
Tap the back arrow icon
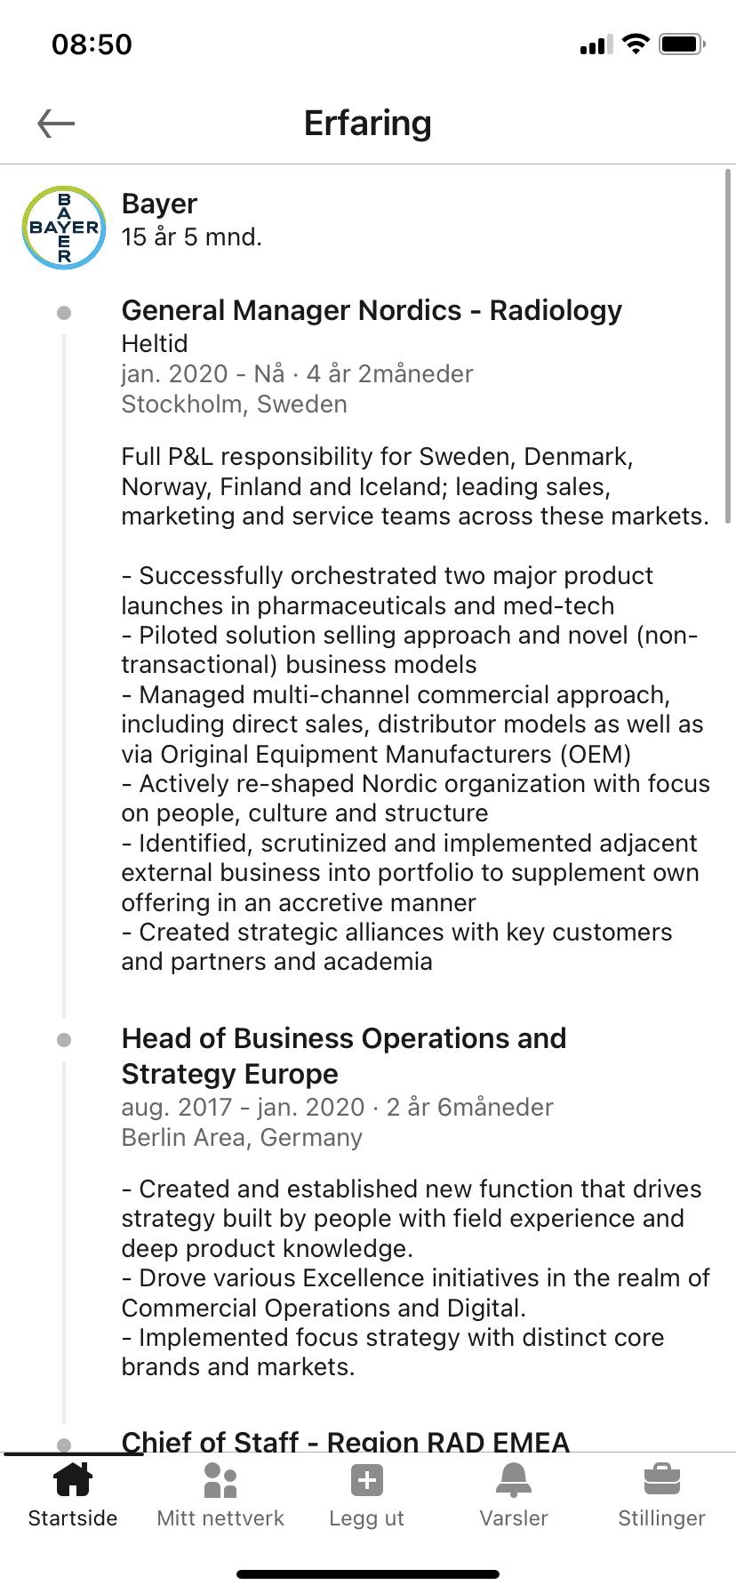coord(56,124)
